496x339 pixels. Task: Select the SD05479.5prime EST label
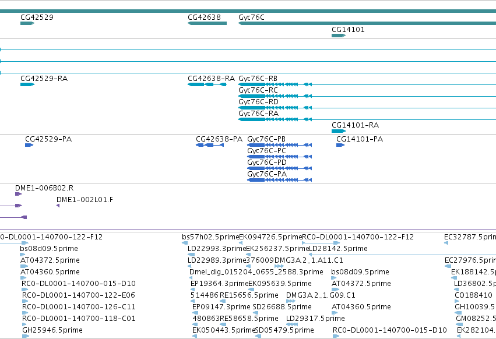(284, 330)
